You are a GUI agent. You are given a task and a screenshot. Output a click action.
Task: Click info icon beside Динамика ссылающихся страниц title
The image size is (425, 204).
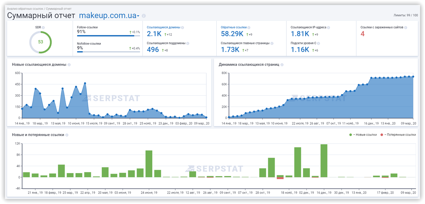[282, 65]
